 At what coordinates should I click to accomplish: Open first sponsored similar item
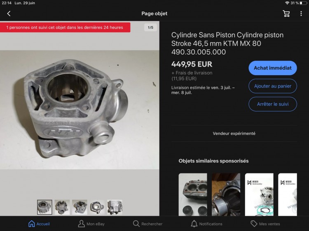pos(193,194)
